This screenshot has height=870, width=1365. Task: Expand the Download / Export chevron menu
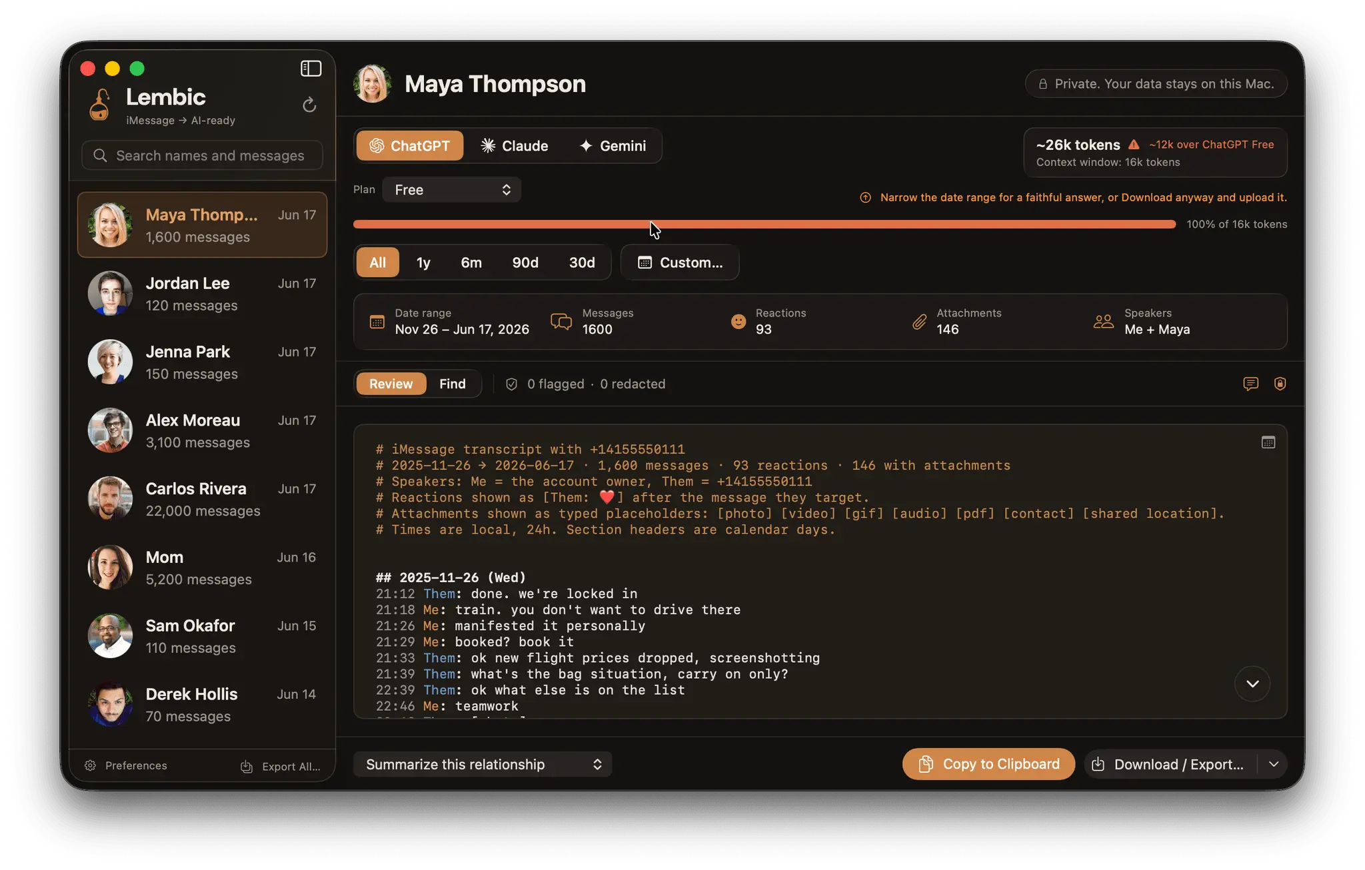[1273, 764]
